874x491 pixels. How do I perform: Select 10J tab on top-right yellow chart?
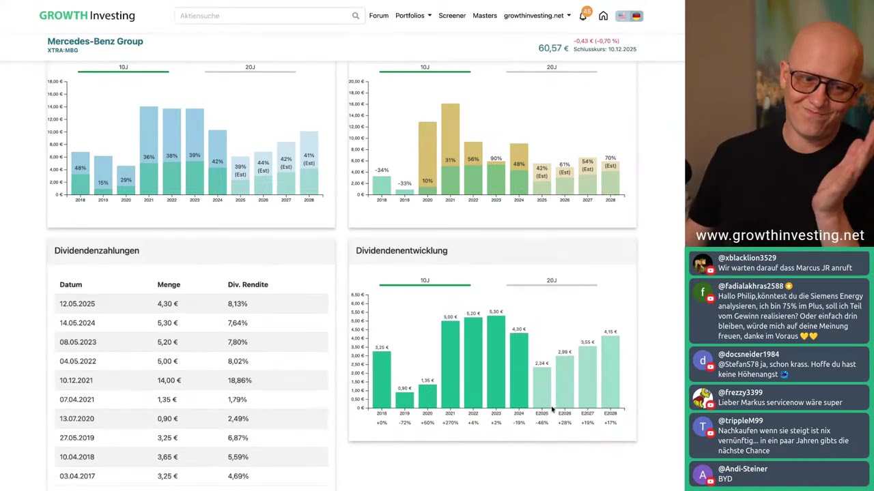[425, 68]
